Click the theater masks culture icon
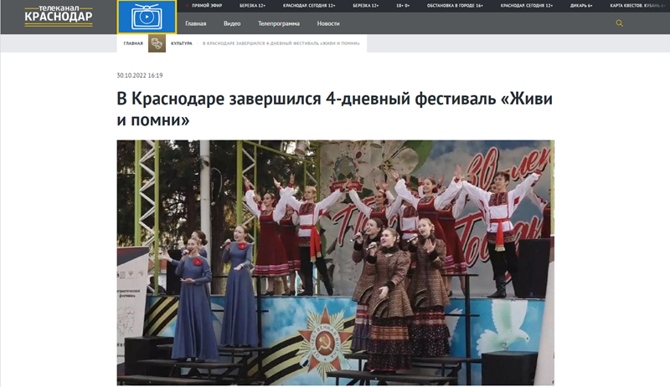 tap(157, 43)
